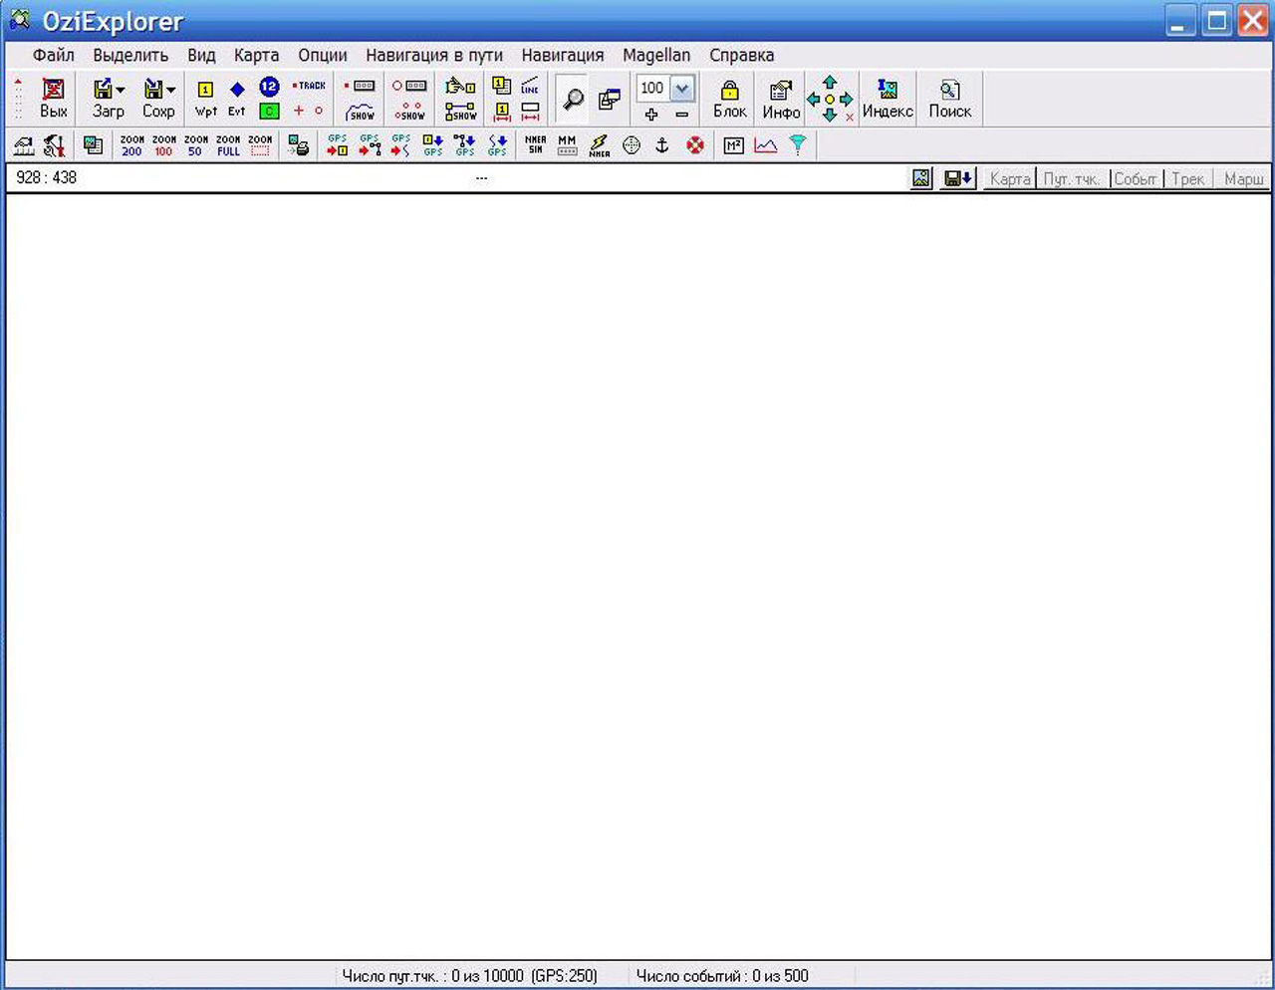Click the print map icon

[x=298, y=145]
